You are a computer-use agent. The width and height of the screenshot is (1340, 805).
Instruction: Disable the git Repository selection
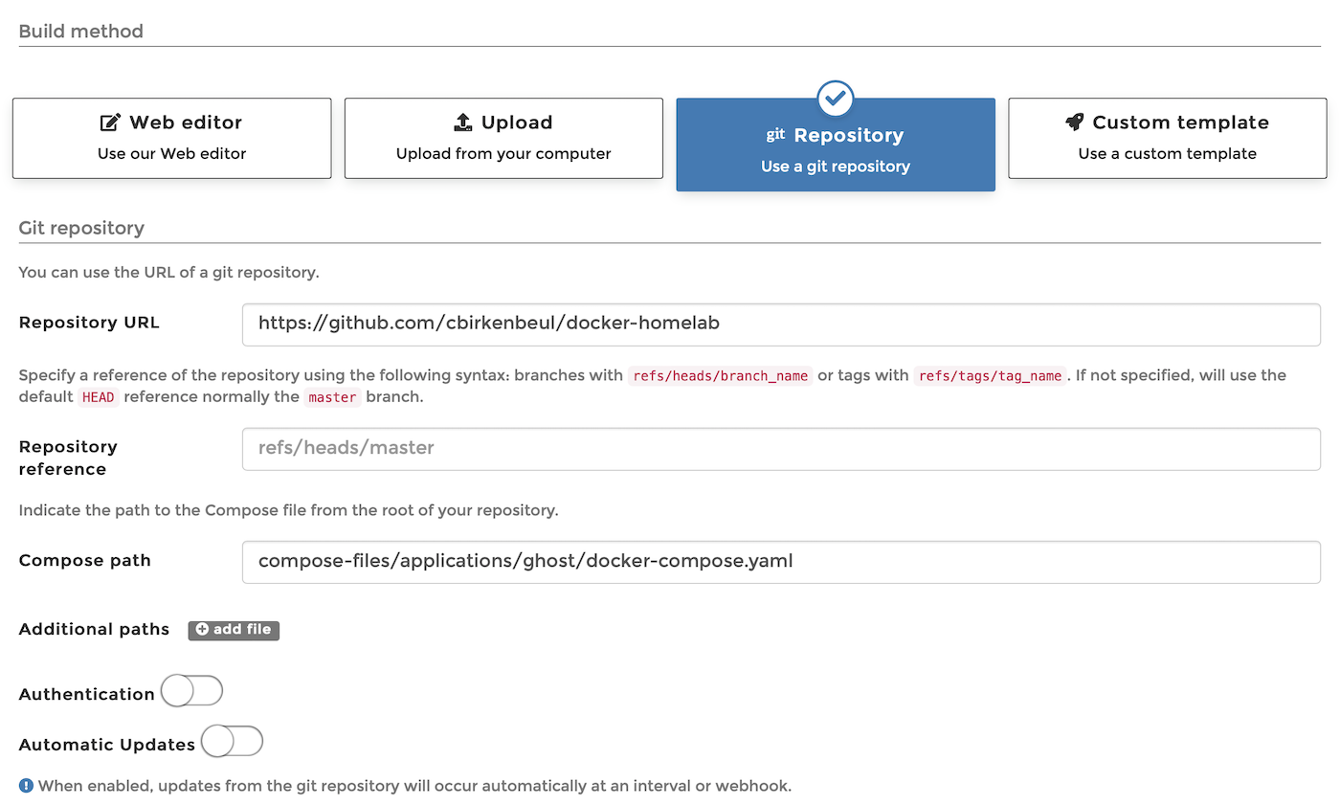(x=835, y=145)
